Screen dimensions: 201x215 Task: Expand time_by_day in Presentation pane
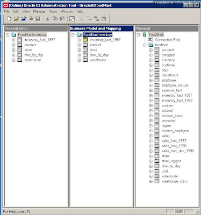(14, 55)
